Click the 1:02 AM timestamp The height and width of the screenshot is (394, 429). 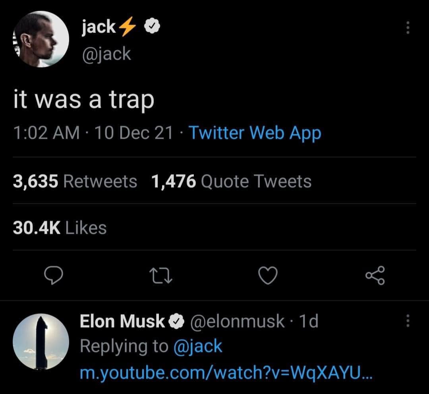click(x=46, y=133)
